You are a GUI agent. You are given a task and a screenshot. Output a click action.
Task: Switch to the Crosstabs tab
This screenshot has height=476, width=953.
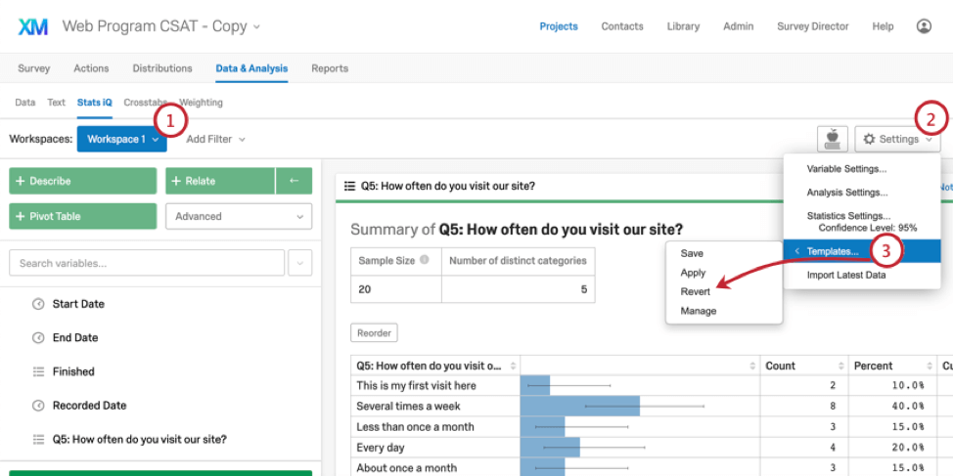[x=145, y=103]
